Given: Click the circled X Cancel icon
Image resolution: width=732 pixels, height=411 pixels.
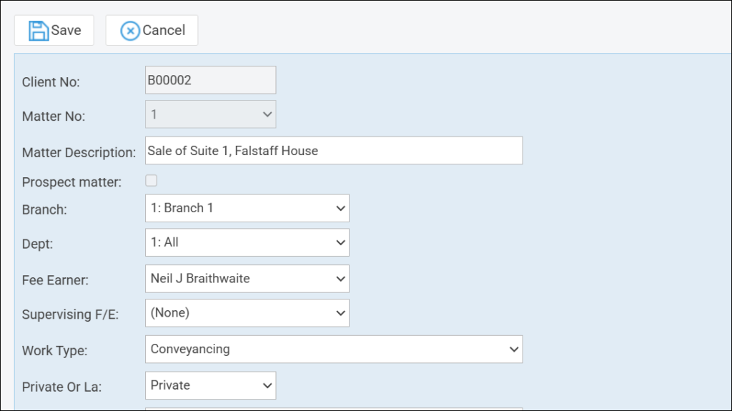Looking at the screenshot, I should (130, 31).
